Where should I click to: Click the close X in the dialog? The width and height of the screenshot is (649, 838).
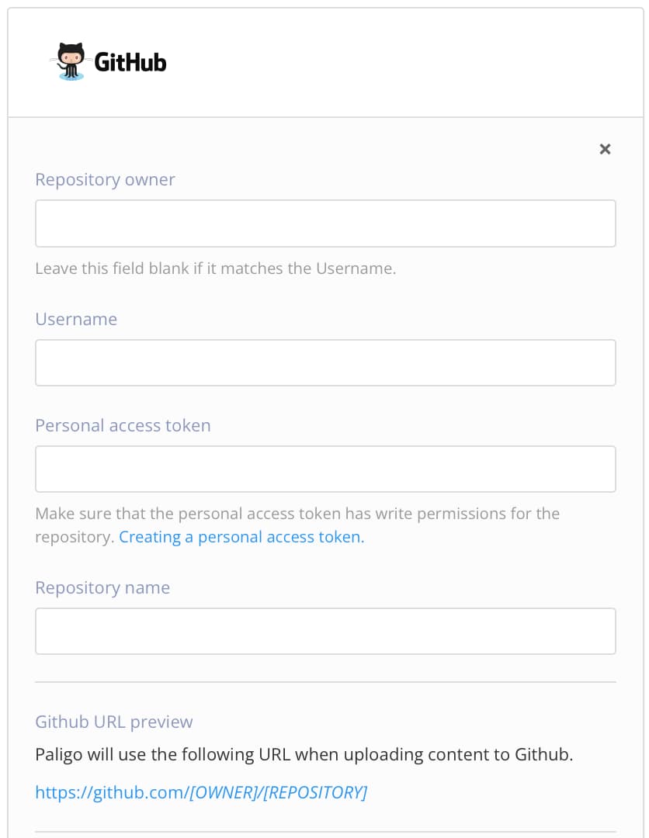[605, 148]
